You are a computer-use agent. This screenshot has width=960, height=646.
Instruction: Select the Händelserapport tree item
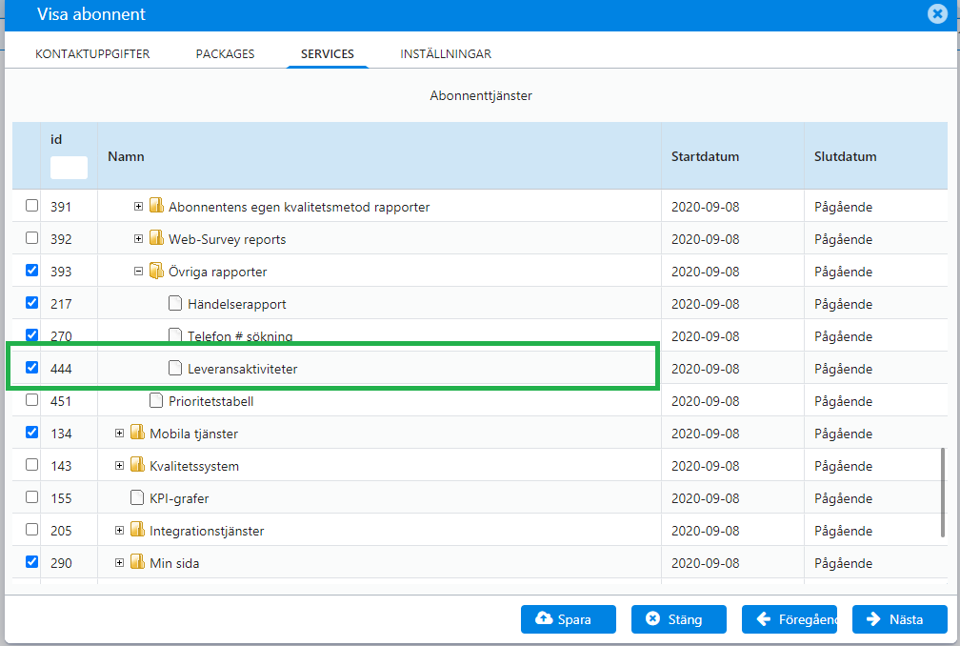(x=236, y=304)
